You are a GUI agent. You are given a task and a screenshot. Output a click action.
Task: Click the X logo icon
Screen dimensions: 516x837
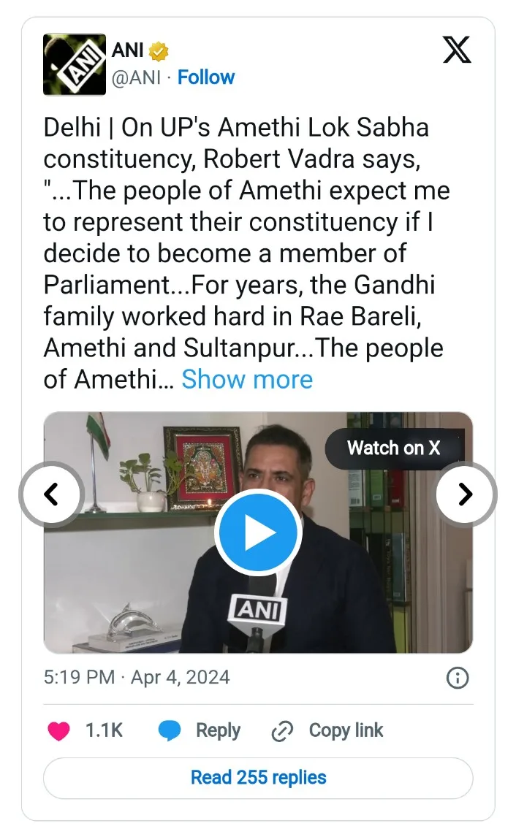pos(457,49)
